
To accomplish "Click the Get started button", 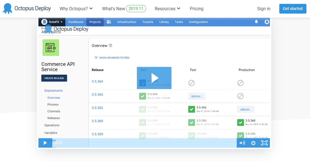I will click(293, 9).
